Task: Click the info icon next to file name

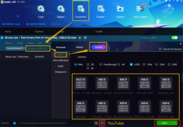Action: coord(80,38)
